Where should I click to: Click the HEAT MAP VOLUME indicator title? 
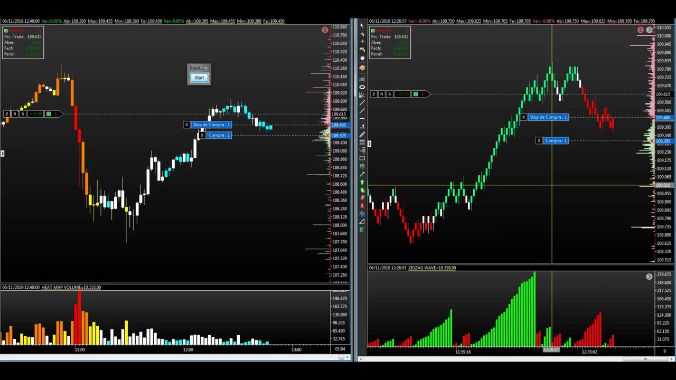tap(71, 287)
